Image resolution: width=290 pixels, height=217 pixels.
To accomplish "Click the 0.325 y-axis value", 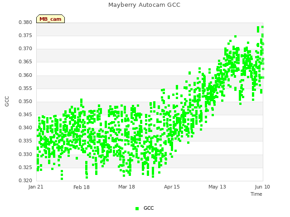I will coord(25,168).
